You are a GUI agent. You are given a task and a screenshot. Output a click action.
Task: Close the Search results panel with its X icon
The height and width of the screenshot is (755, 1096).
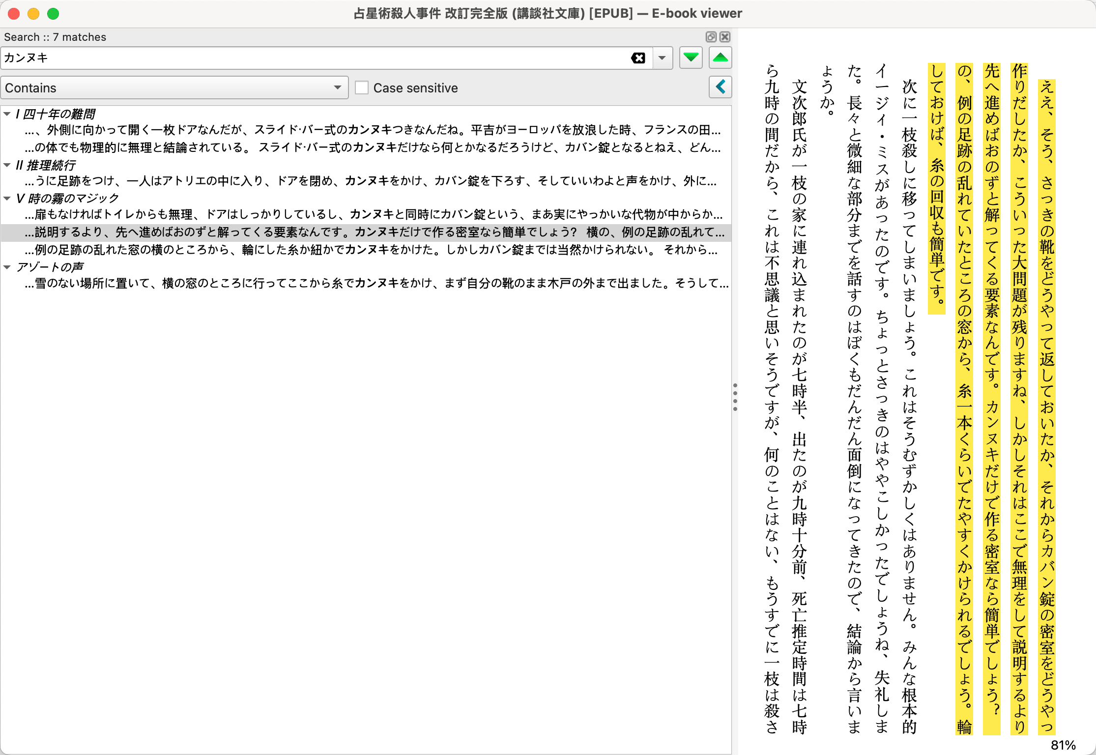coord(725,37)
